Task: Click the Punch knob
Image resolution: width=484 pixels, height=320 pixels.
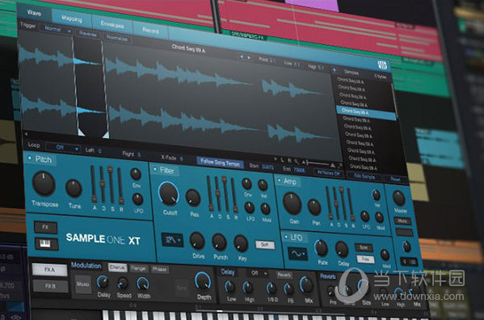Action: tap(219, 242)
